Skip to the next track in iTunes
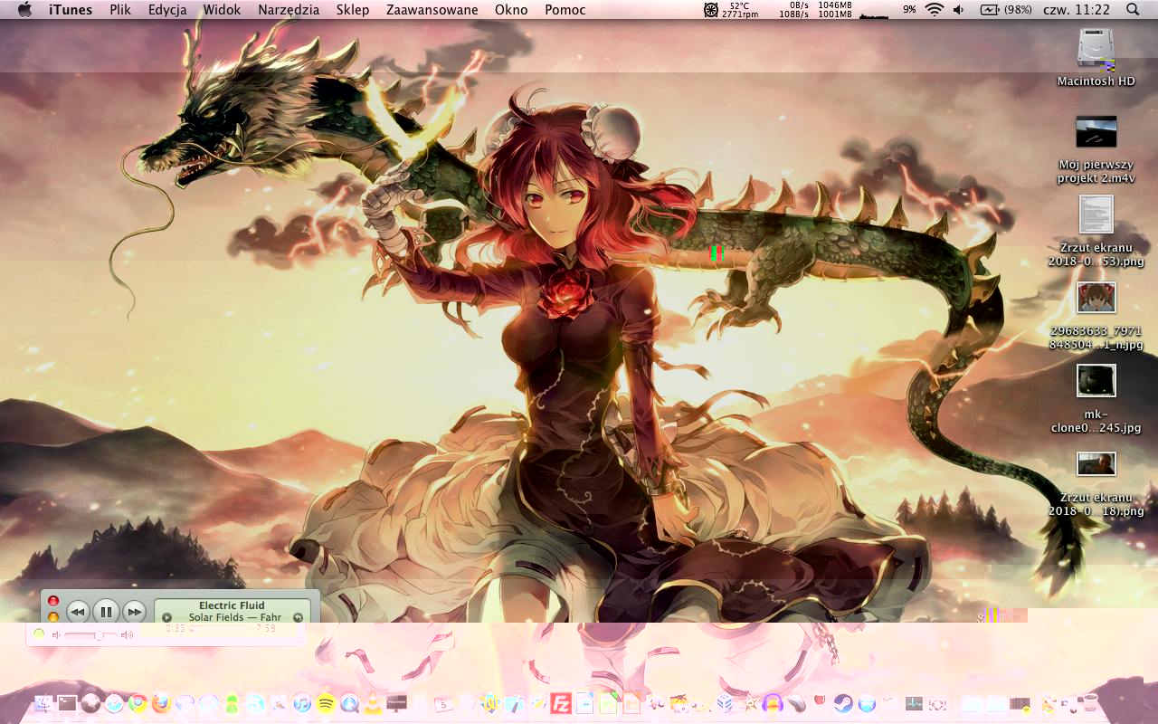Screen dimensions: 1158x724 [x=134, y=612]
